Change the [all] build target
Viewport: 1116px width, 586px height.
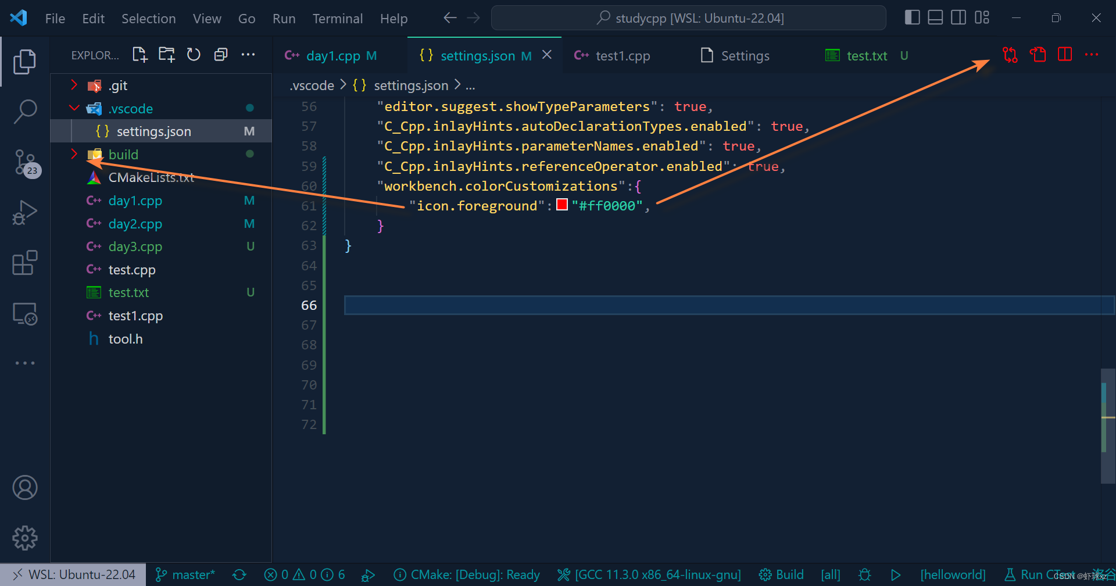831,575
